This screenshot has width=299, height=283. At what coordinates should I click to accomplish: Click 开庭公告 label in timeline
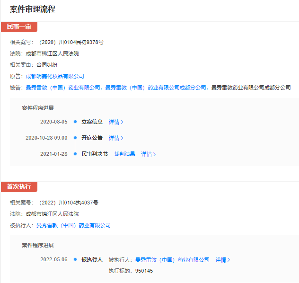click(x=92, y=138)
